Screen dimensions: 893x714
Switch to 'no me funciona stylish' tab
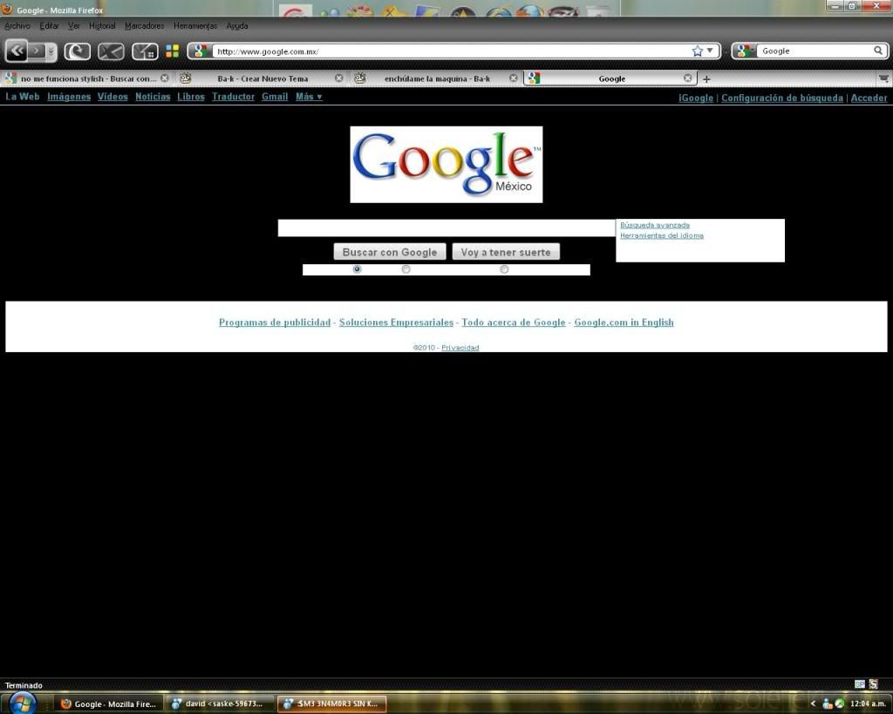point(86,78)
